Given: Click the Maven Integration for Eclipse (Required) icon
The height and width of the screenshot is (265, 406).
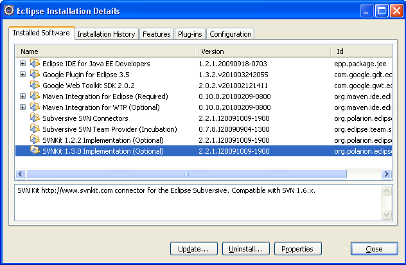Looking at the screenshot, I should [x=35, y=96].
